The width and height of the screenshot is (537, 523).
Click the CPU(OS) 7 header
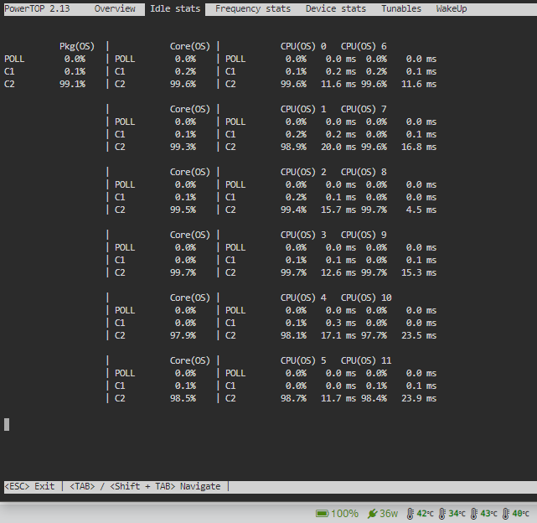[364, 109]
